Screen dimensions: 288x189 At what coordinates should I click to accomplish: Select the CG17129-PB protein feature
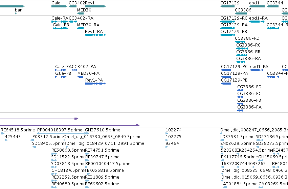[x=226, y=84]
